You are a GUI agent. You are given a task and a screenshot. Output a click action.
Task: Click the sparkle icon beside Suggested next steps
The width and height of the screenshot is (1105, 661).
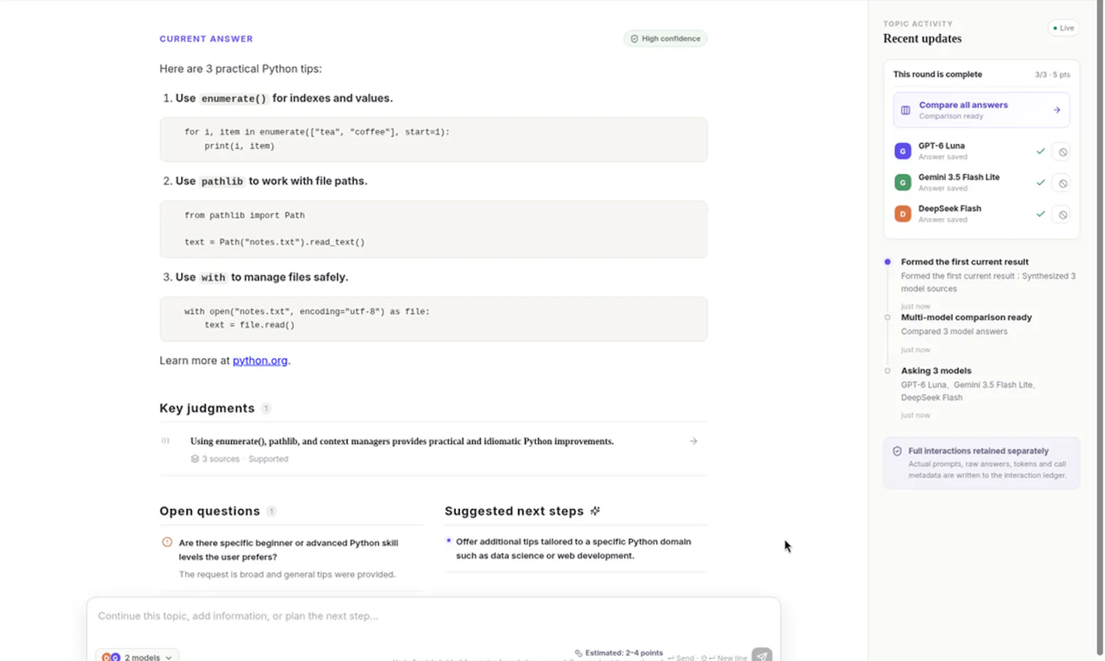coord(595,511)
